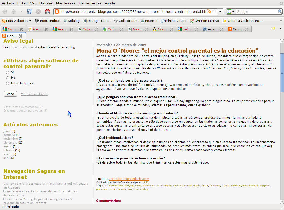Click the new tab icon at tab bar end
The width and height of the screenshot is (284, 210).
(273, 29)
